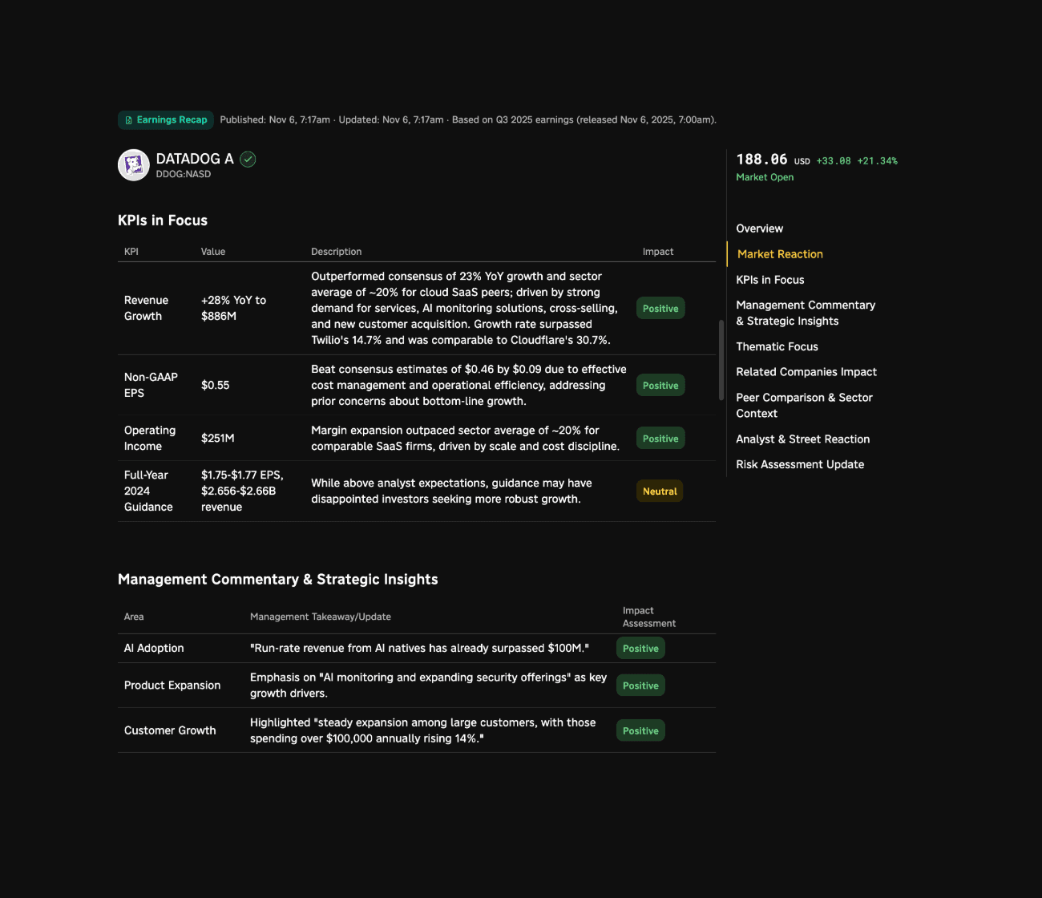Click the Datadog company logo avatar
This screenshot has width=1042, height=898.
click(134, 165)
